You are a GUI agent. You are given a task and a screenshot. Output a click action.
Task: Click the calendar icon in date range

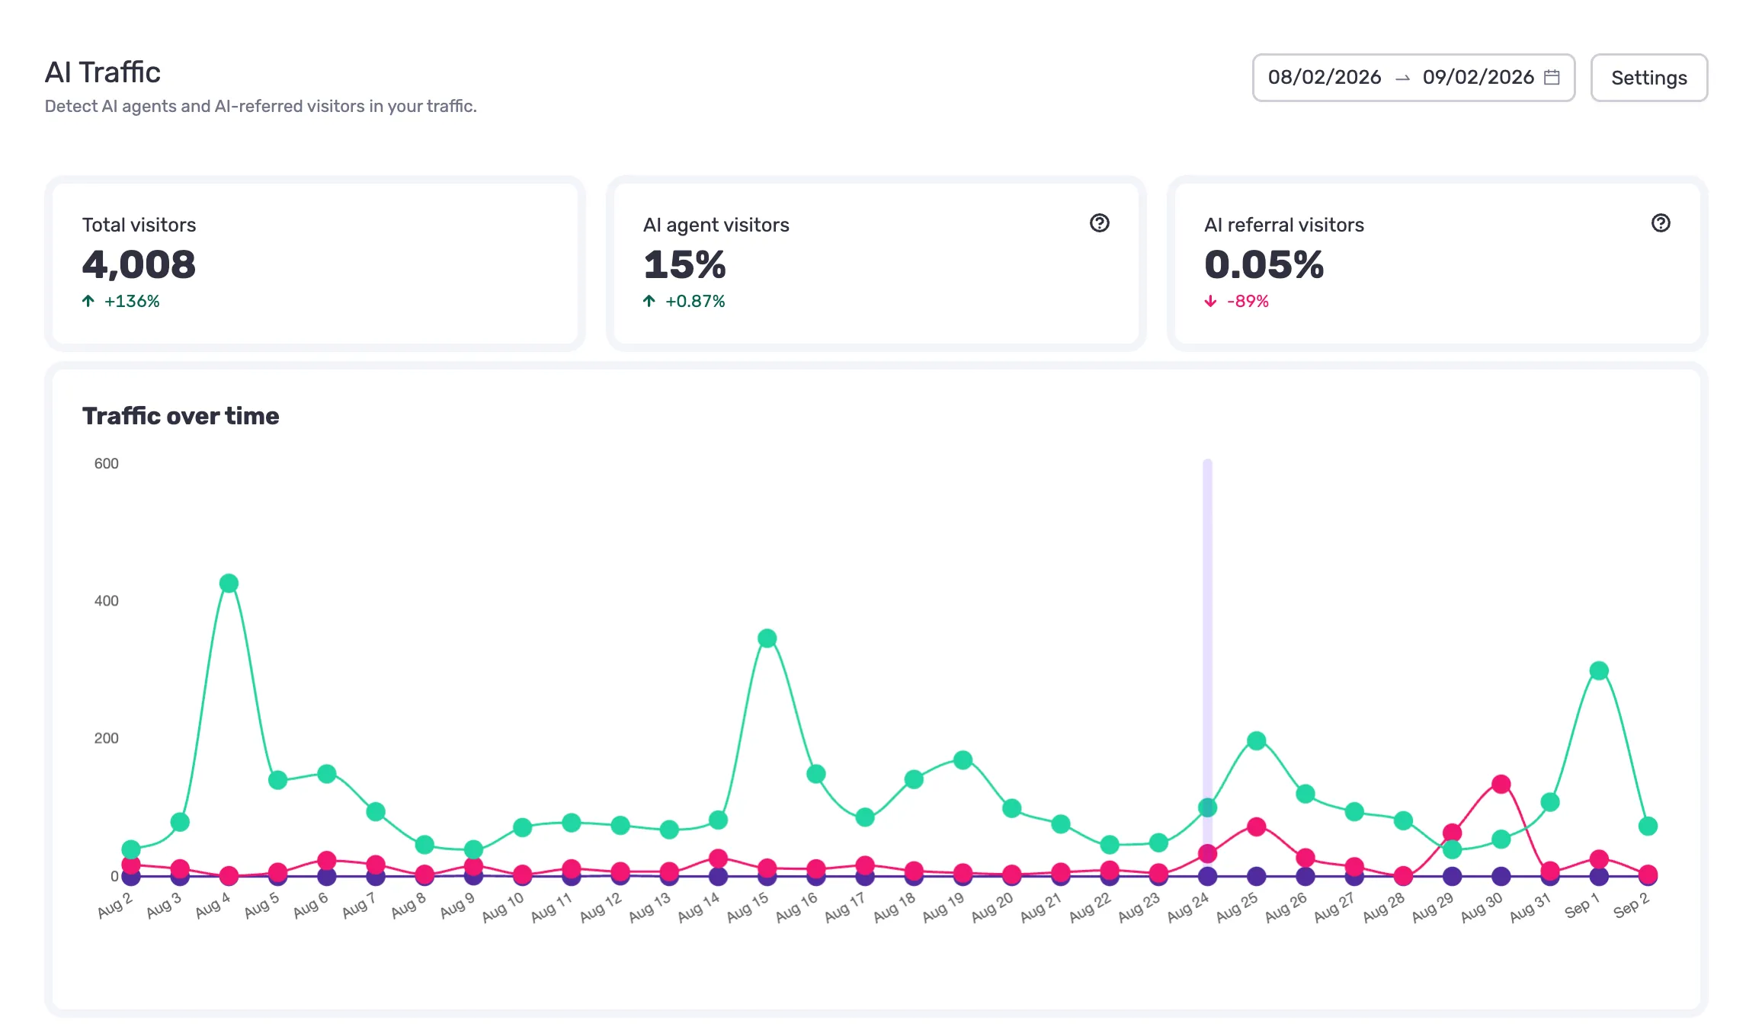tap(1552, 77)
